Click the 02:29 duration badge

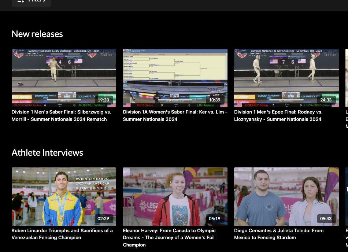103,219
